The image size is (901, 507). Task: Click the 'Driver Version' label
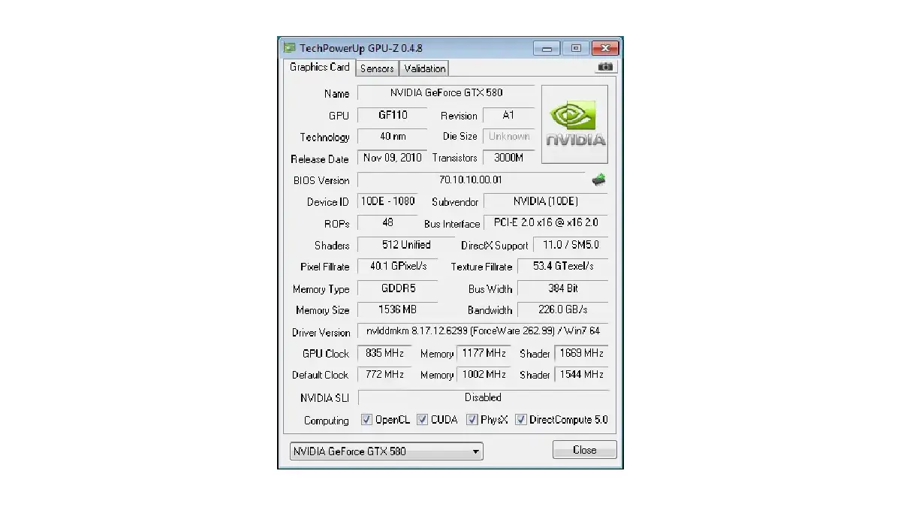(321, 332)
